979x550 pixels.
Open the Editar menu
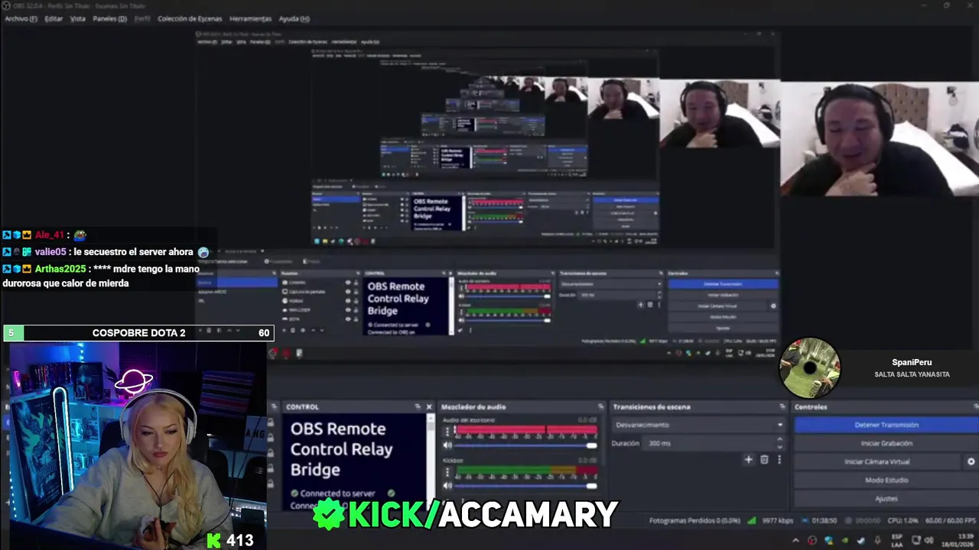pyautogui.click(x=54, y=18)
